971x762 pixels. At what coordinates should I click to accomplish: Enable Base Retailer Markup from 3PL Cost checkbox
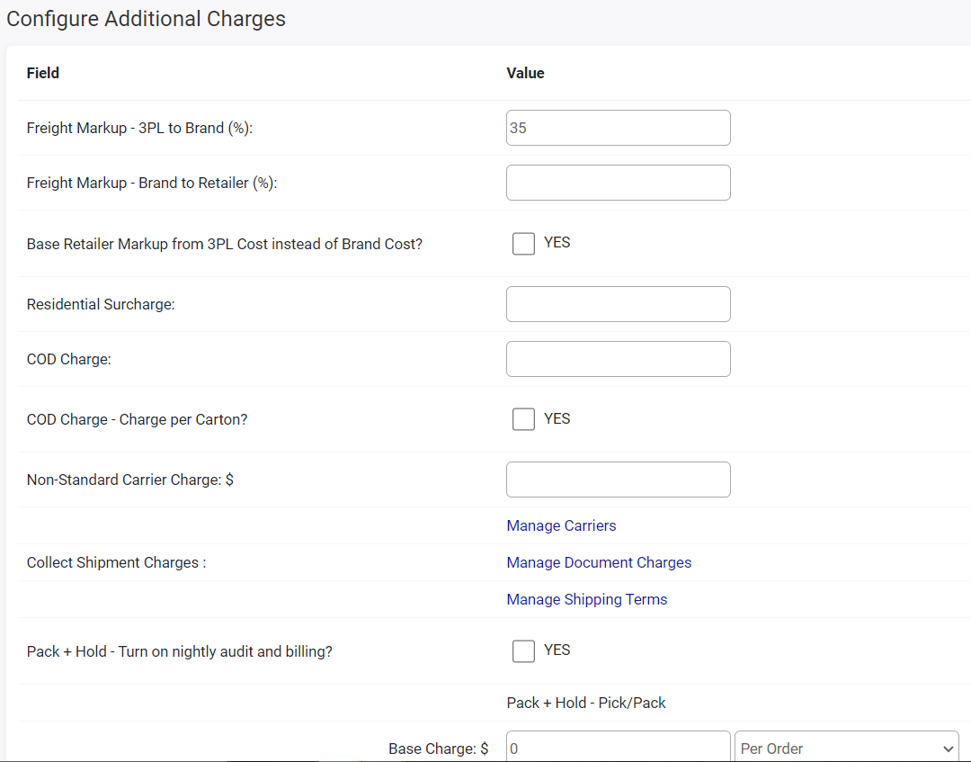coord(523,244)
